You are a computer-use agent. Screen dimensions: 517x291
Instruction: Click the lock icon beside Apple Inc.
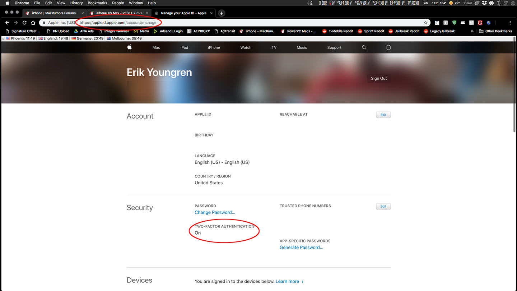click(44, 23)
